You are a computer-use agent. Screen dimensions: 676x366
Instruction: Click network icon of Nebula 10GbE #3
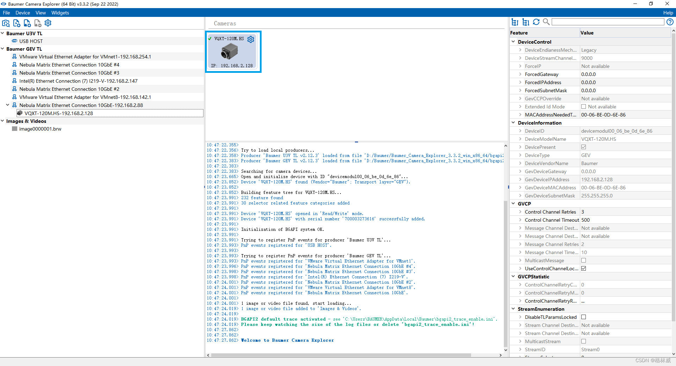point(14,72)
